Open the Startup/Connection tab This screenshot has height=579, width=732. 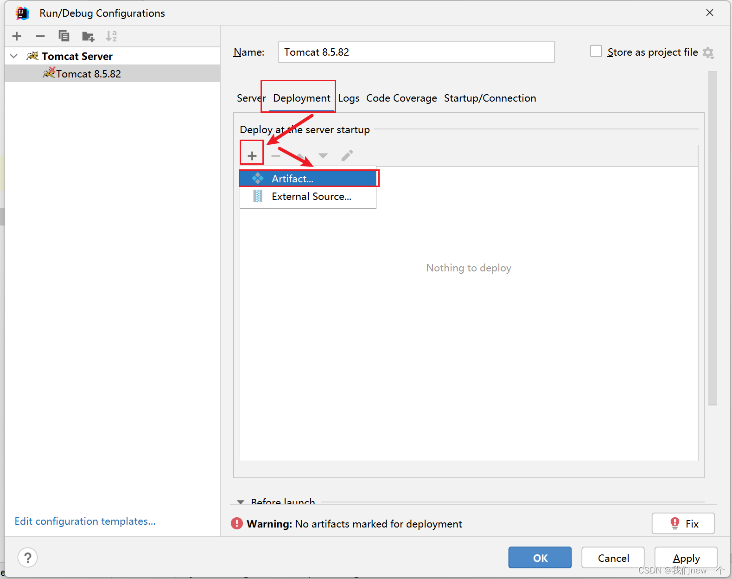pos(490,98)
